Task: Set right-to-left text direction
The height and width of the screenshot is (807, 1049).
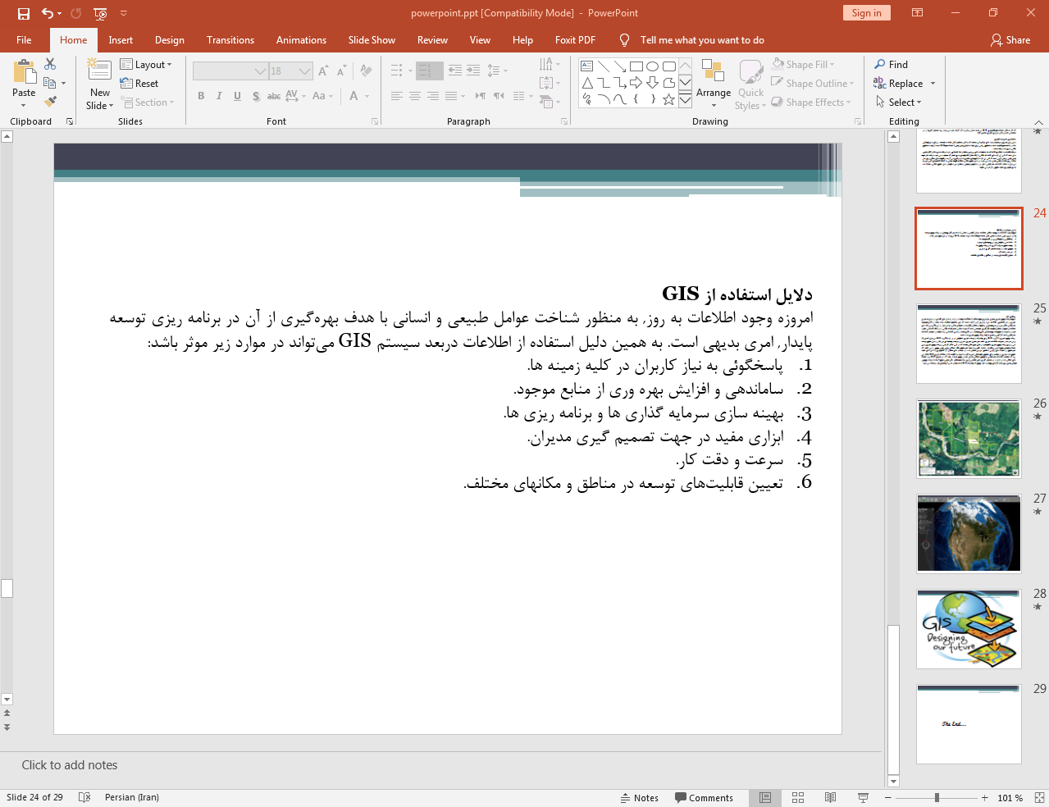Action: pos(499,96)
